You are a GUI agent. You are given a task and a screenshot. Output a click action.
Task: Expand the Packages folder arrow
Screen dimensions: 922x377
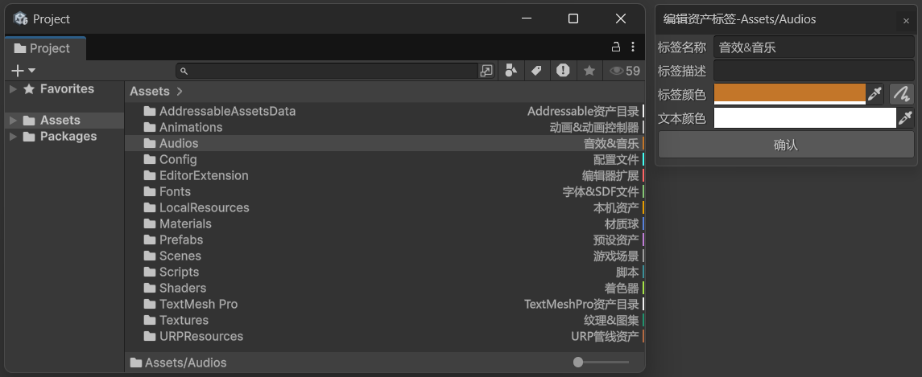13,137
